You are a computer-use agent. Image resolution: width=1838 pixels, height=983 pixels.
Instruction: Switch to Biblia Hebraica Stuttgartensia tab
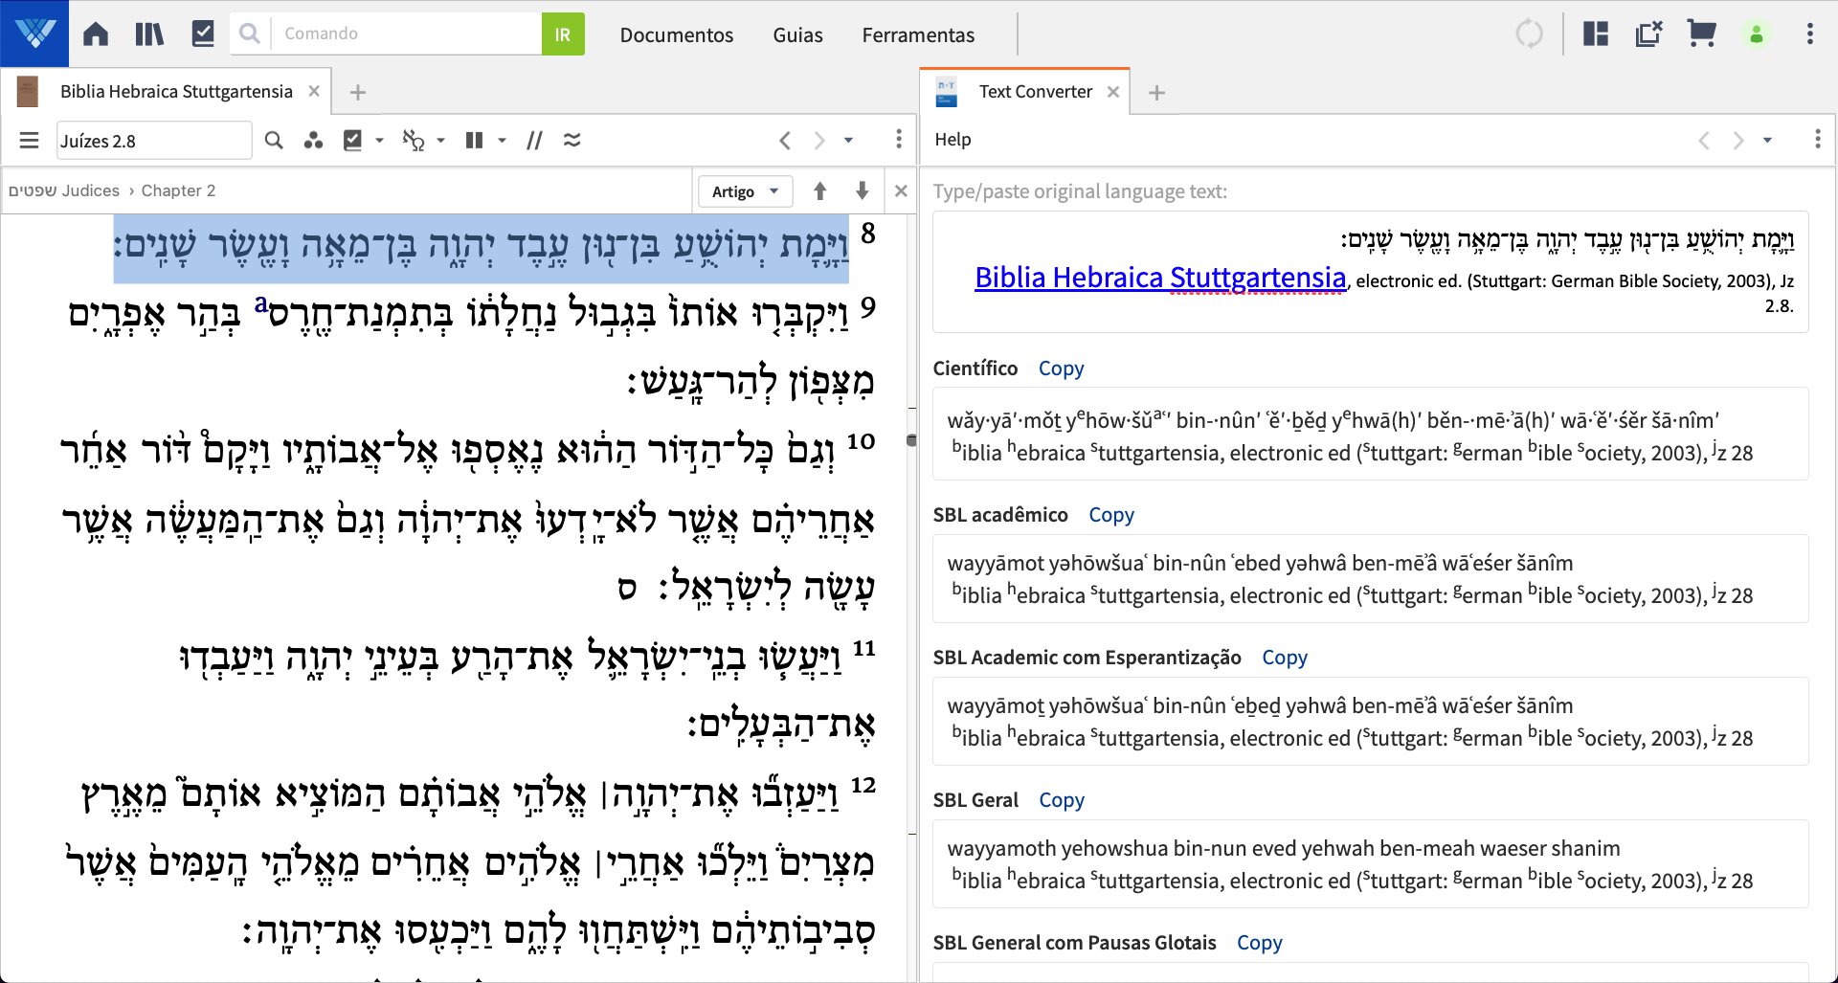pyautogui.click(x=176, y=92)
